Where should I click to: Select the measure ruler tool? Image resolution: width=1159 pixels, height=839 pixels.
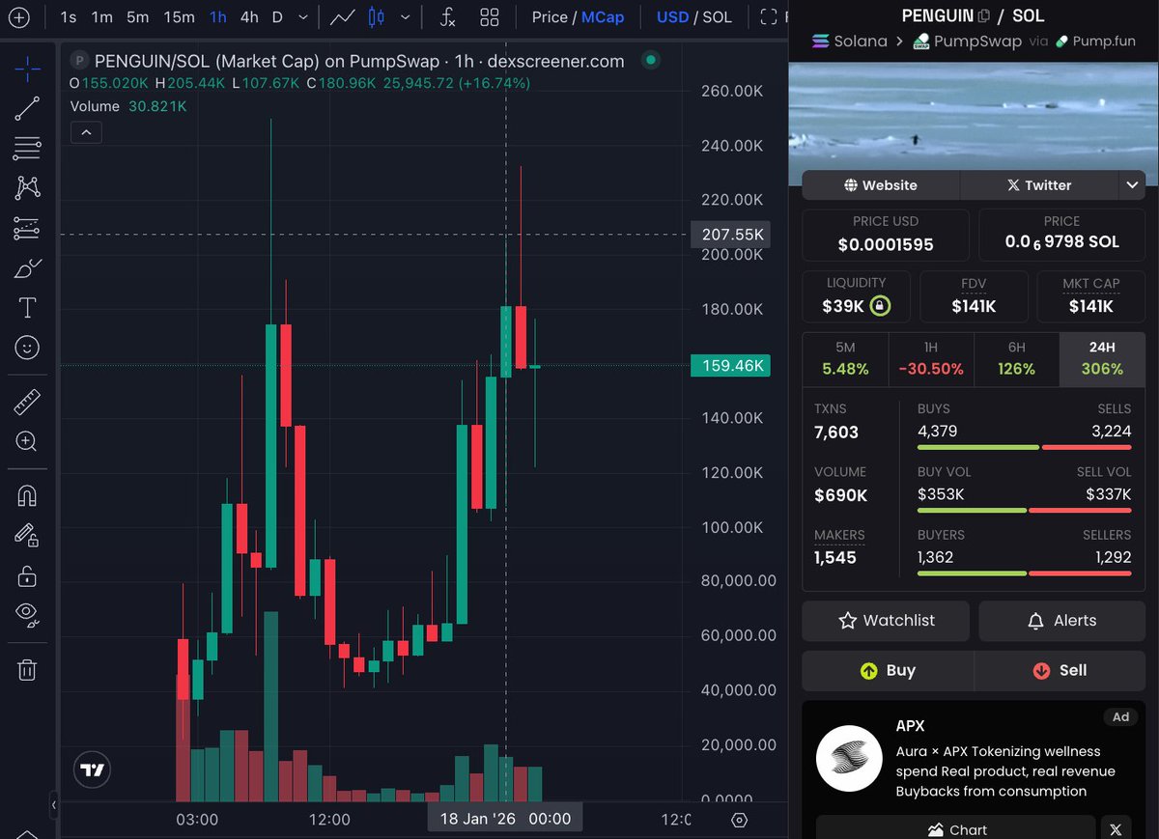(26, 401)
